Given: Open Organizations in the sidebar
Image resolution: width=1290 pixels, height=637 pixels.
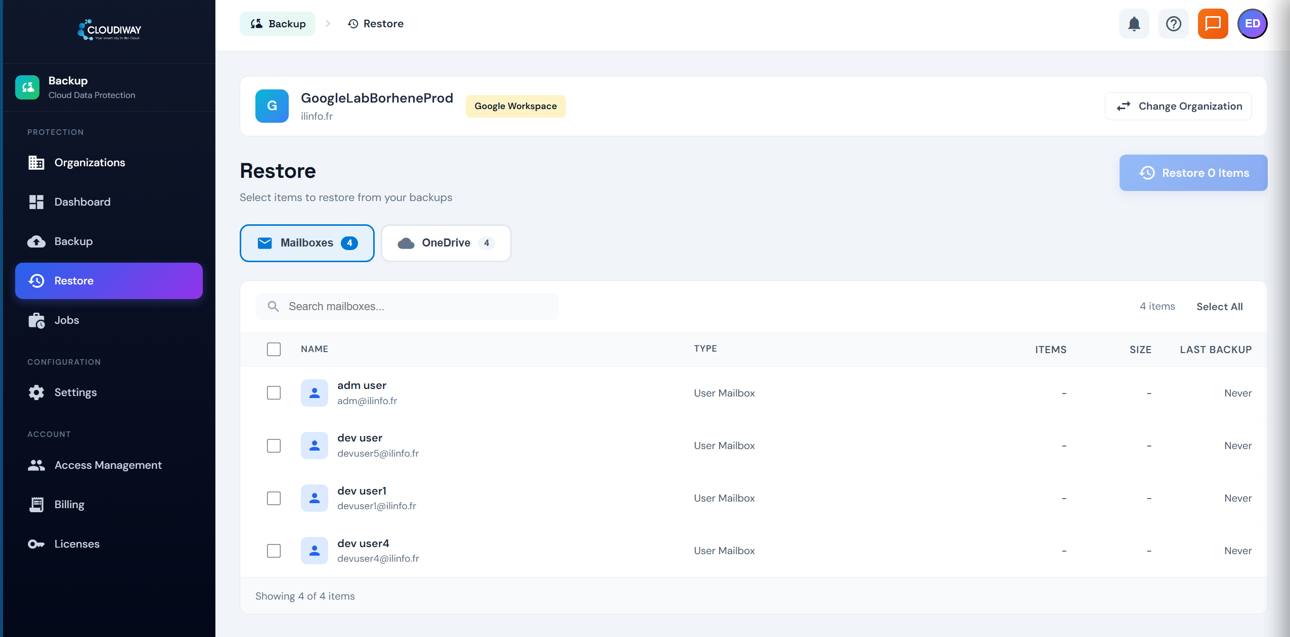Looking at the screenshot, I should [109, 163].
